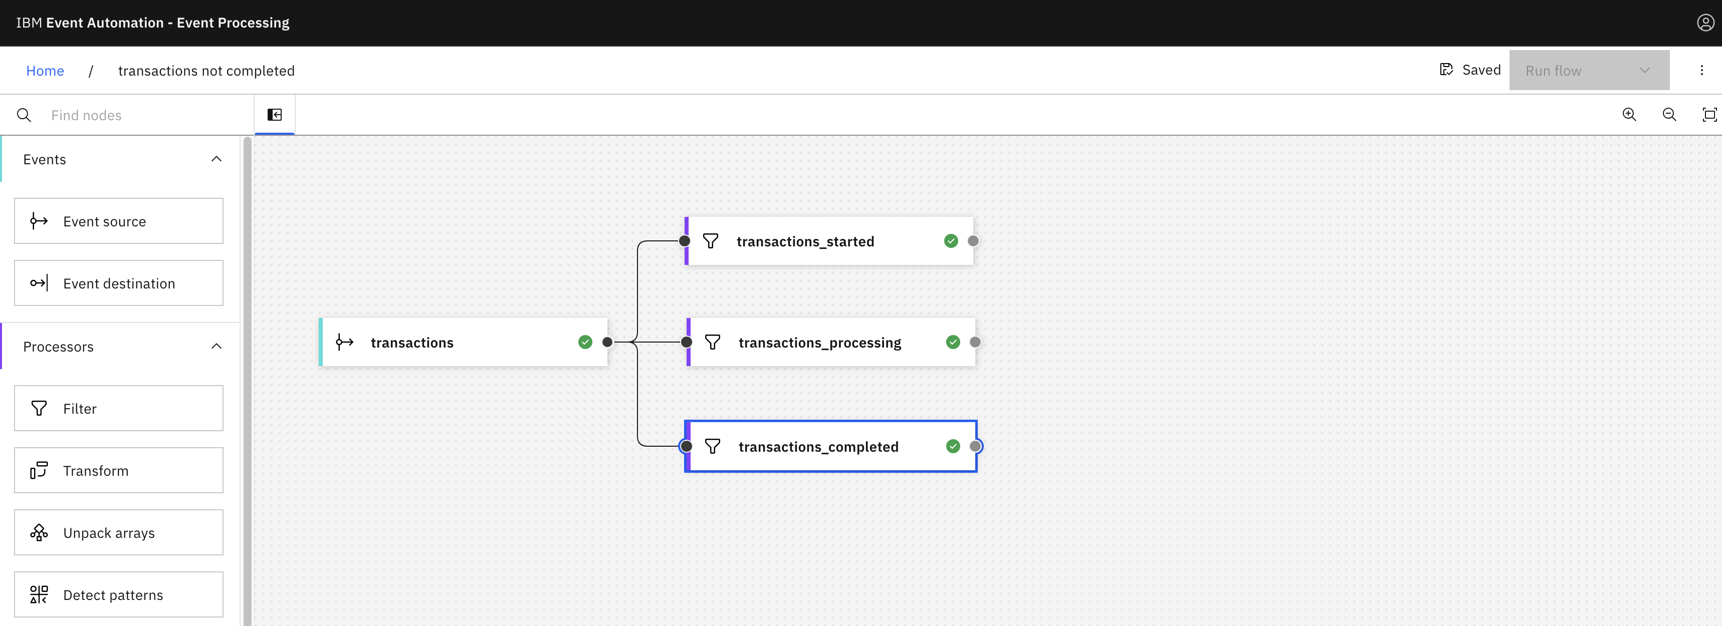Select the Detect patterns palette node
Image resolution: width=1722 pixels, height=626 pixels.
[119, 594]
